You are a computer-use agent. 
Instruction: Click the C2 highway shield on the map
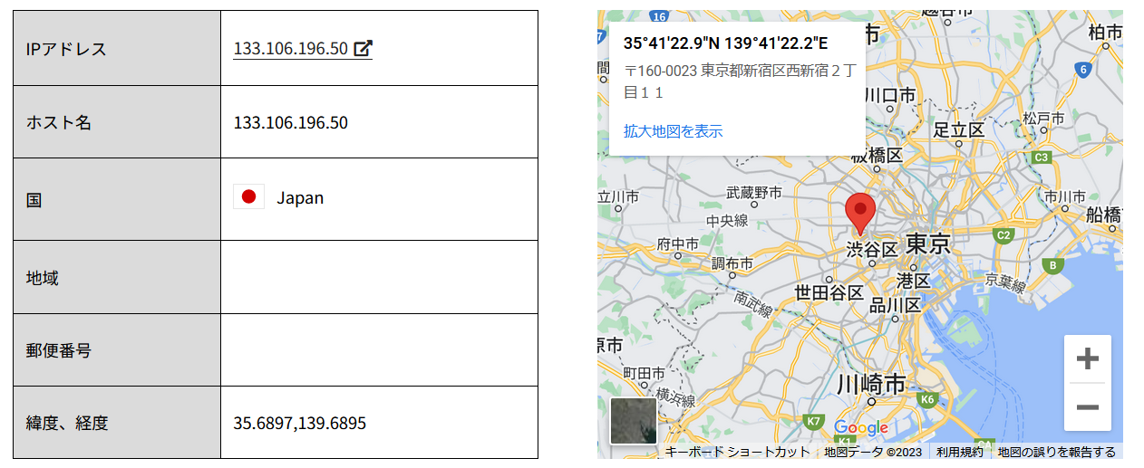pyautogui.click(x=1003, y=235)
